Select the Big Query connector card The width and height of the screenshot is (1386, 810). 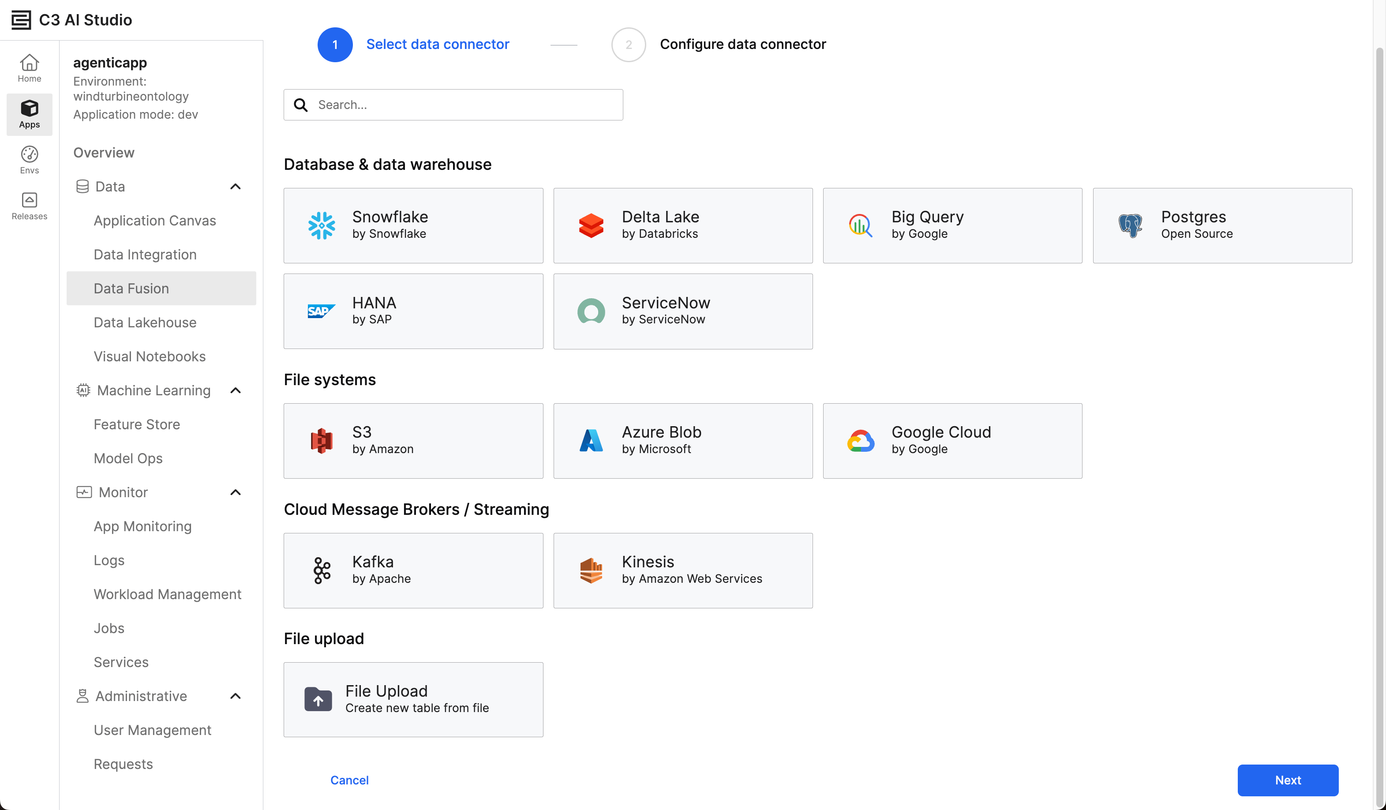click(952, 225)
